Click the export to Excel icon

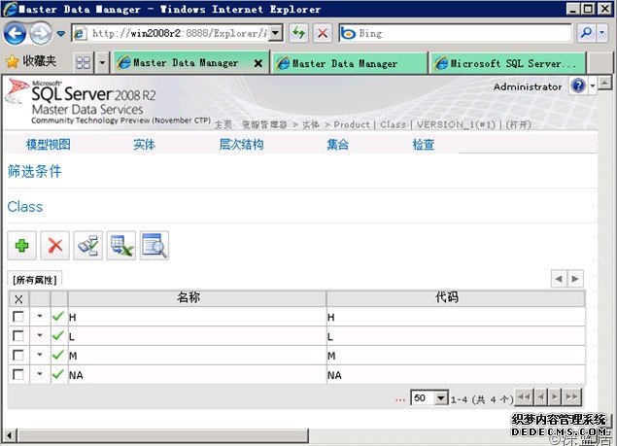[x=121, y=246]
